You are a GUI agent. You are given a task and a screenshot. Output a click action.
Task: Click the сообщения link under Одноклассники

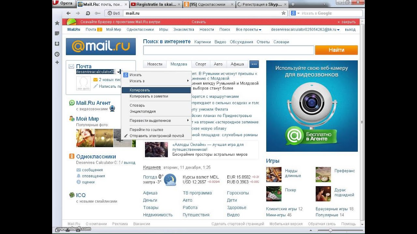(x=92, y=170)
